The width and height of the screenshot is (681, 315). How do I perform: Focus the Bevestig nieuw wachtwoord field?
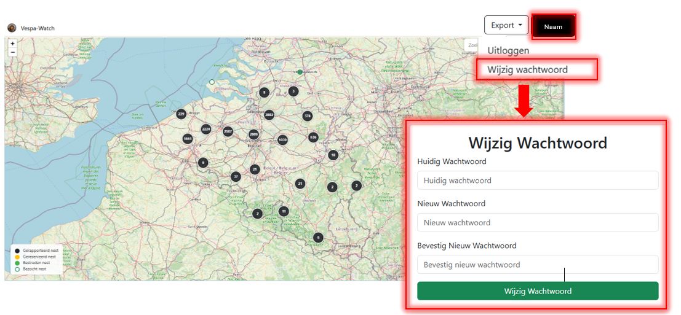click(x=537, y=265)
